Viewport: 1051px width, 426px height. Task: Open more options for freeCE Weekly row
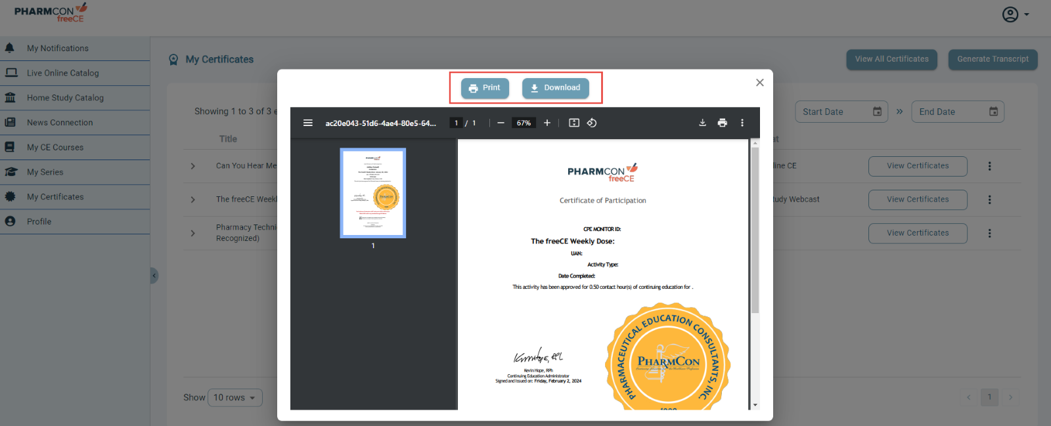989,200
